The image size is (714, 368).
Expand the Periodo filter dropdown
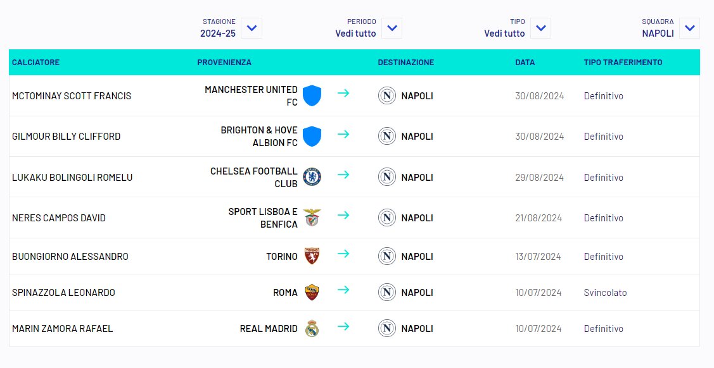coord(392,28)
